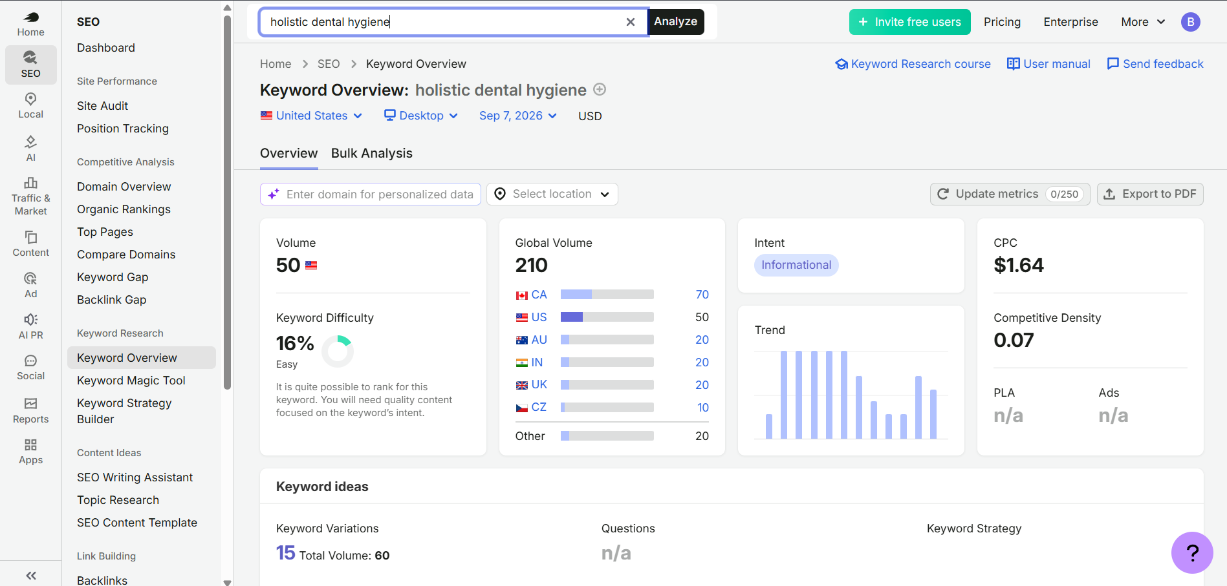Open SEO Content Template in the sidebar

[x=136, y=523]
